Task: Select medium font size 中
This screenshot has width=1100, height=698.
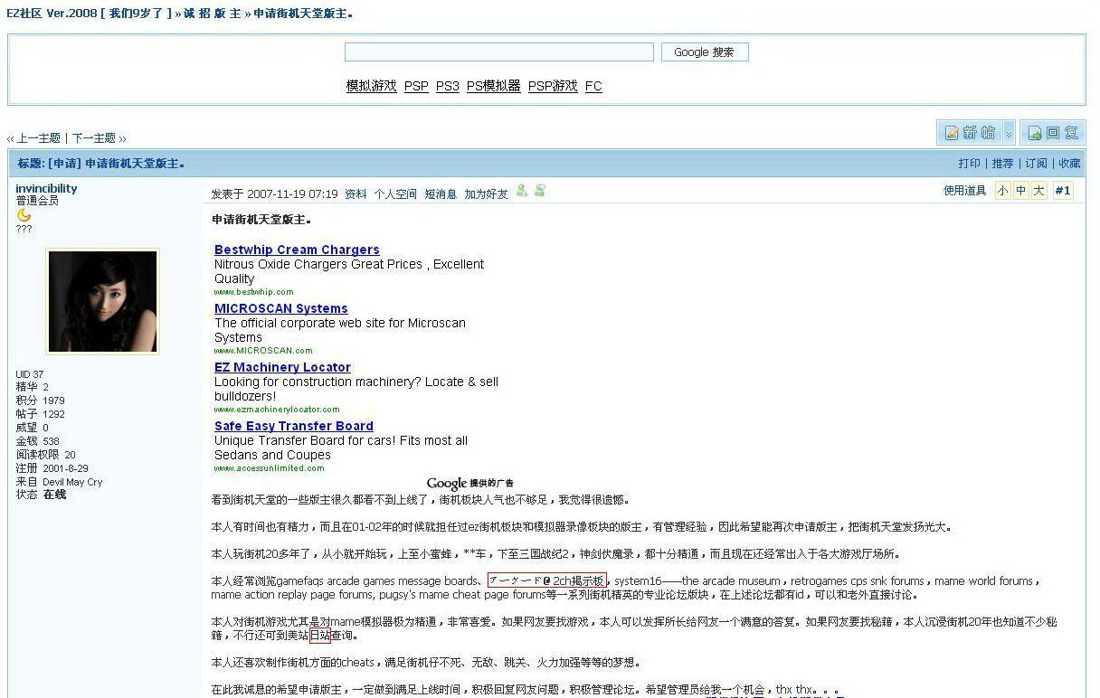Action: coord(1020,191)
